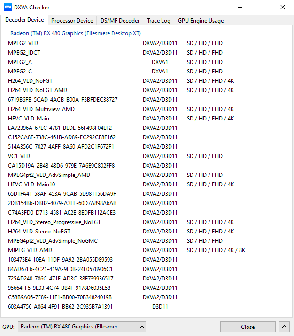Select GUID CA15D19A-2B48-43D6-979E-7A6E9C802FF8
Viewport: 294px width, 336px height.
click(x=147, y=166)
